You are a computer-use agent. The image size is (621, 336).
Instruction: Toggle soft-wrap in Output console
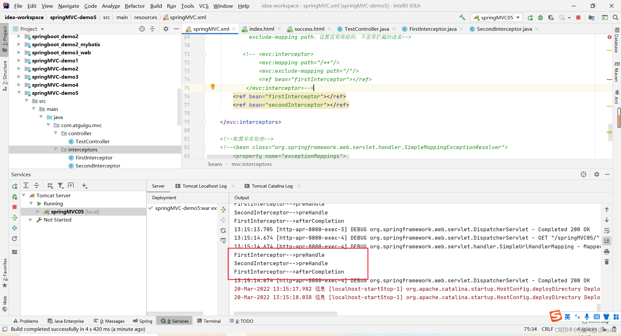(607, 231)
